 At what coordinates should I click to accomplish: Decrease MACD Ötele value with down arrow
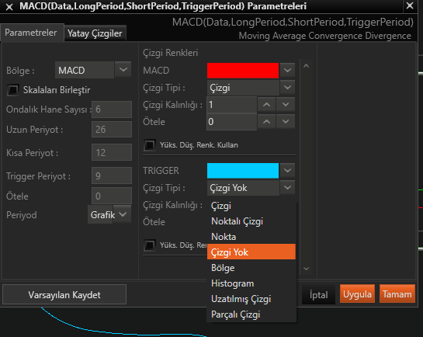pos(286,122)
